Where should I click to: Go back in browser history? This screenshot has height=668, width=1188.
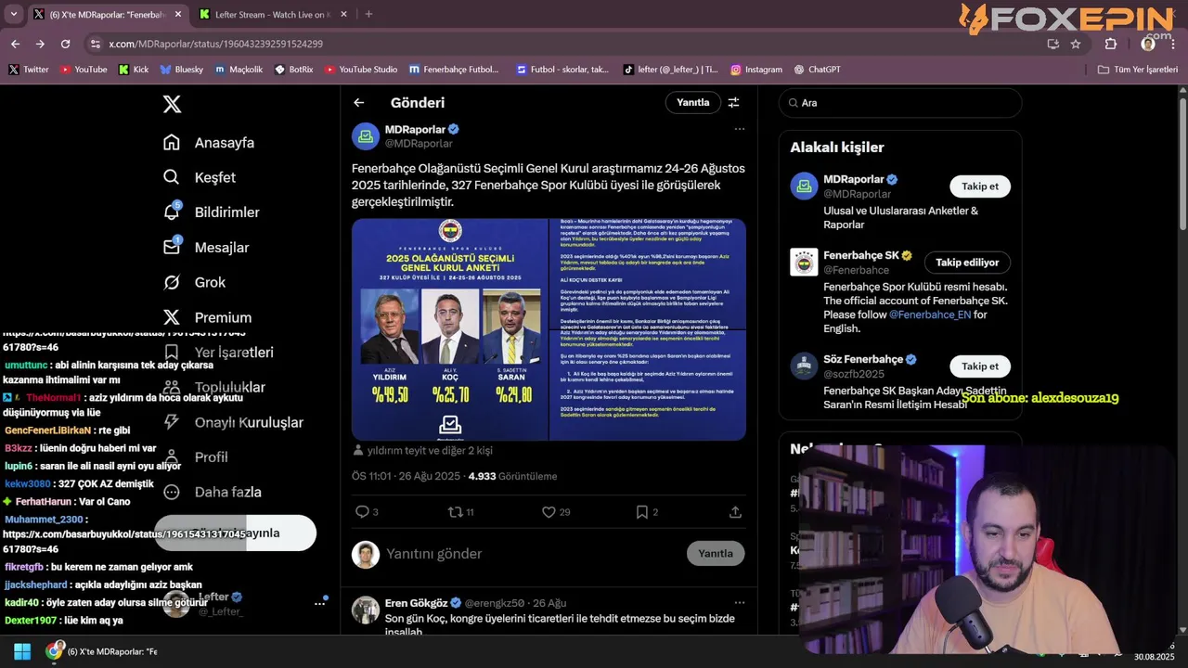click(x=15, y=44)
